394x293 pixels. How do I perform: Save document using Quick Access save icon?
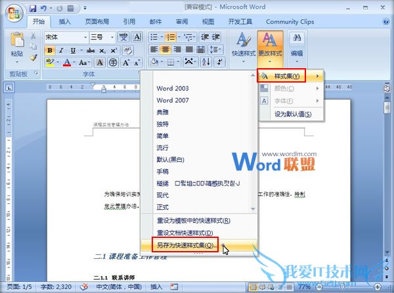coord(33,9)
